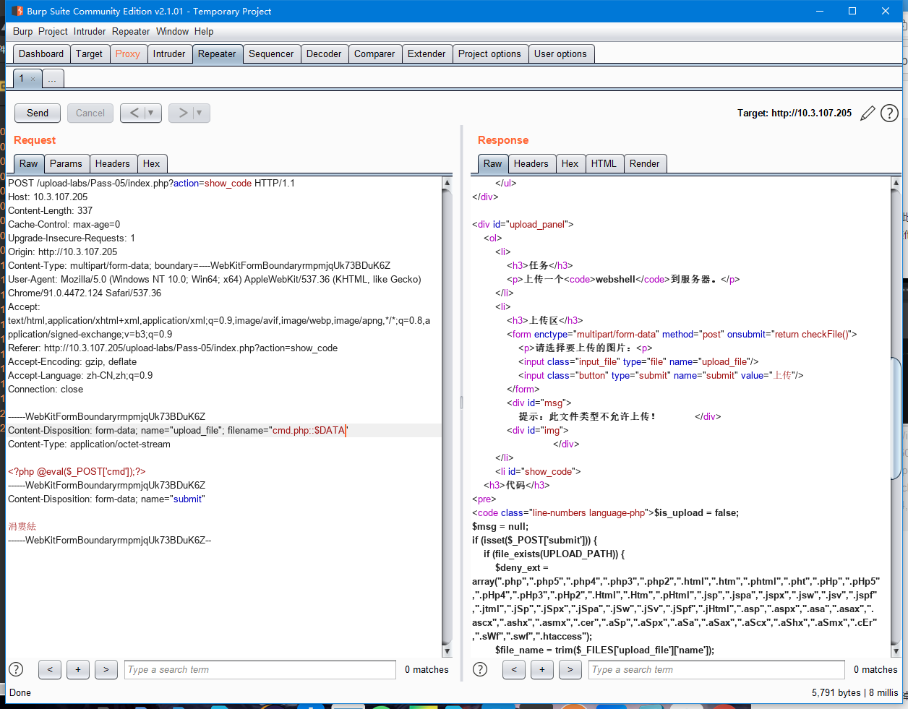Switch to the Extender tab

(x=427, y=53)
